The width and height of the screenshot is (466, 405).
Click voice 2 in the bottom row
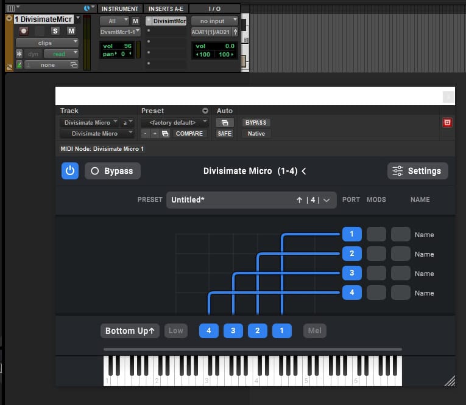coord(258,331)
